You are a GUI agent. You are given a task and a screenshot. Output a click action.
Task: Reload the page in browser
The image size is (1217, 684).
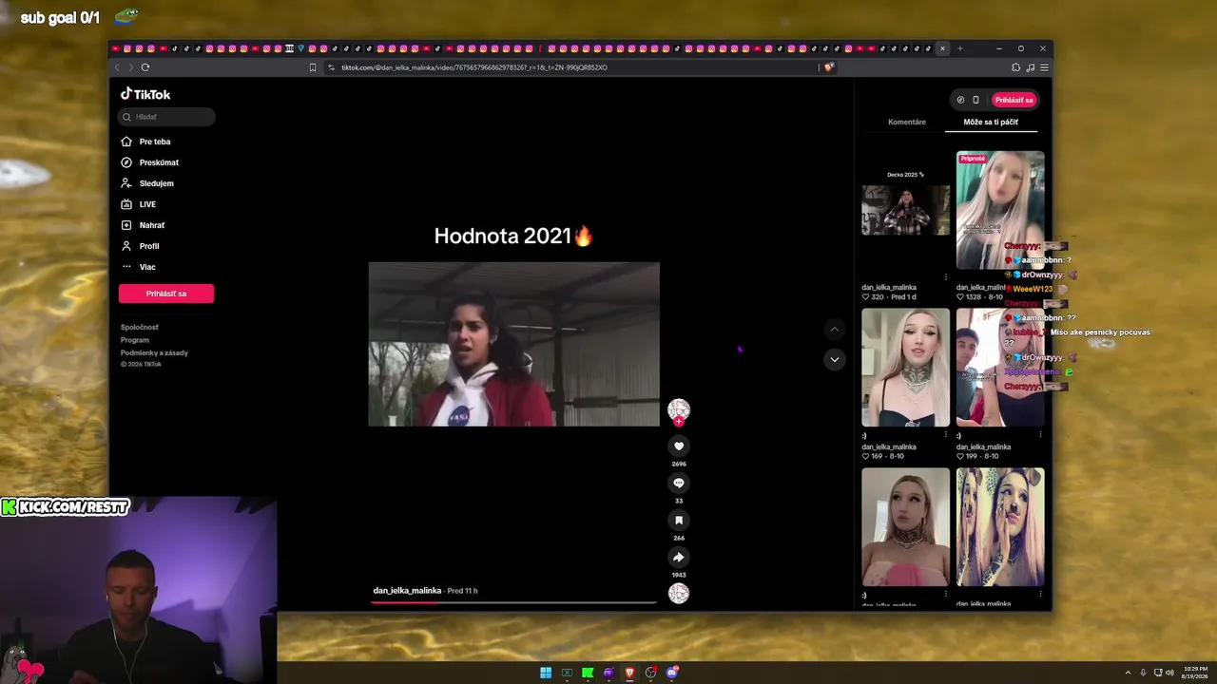(x=145, y=67)
